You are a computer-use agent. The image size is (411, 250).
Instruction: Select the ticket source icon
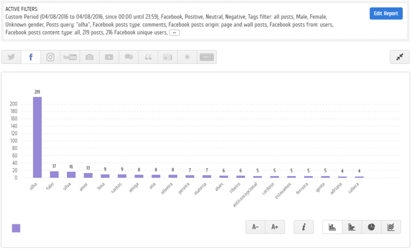207,57
